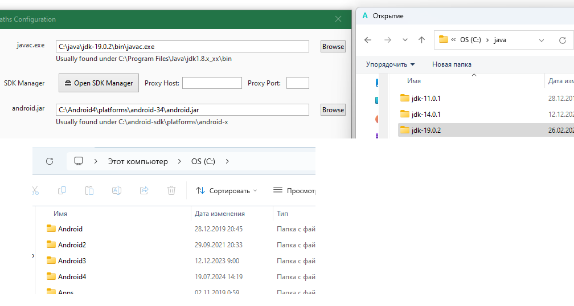Click into the Proxy Host text field
The width and height of the screenshot is (574, 306).
[212, 83]
